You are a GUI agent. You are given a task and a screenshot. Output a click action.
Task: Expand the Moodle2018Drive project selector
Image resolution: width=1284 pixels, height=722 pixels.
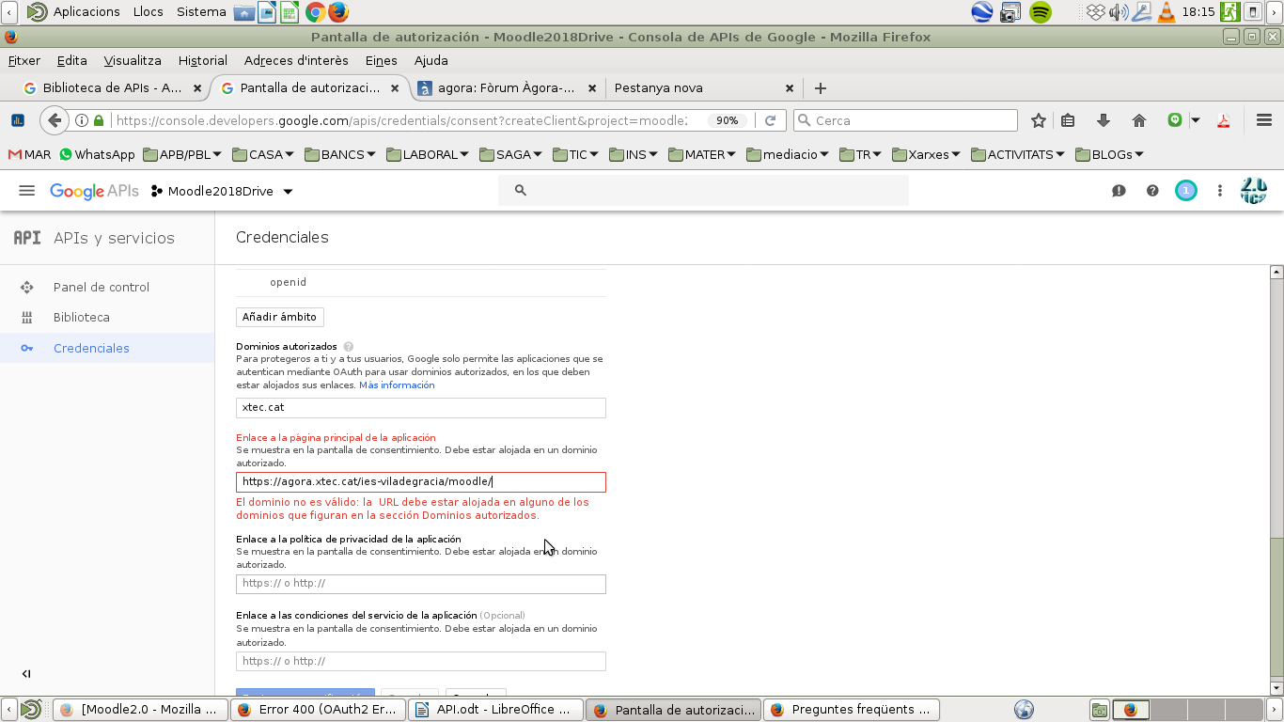(x=222, y=191)
